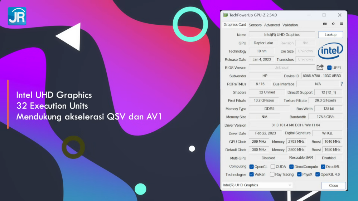The image size is (358, 201).
Task: Click the GPU-Z app icon in title bar
Action: (226, 15)
